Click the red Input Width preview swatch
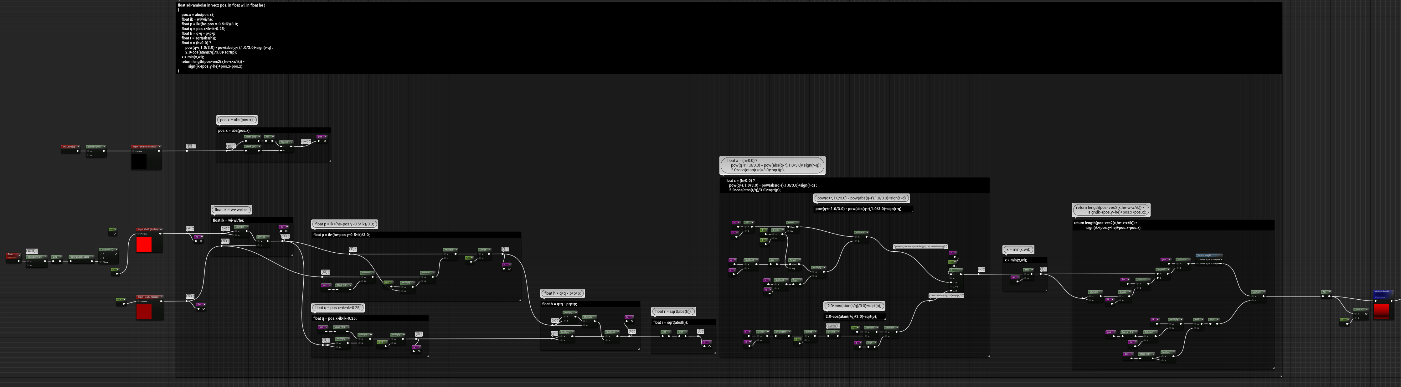Viewport: 1401px width, 387px height. click(144, 245)
